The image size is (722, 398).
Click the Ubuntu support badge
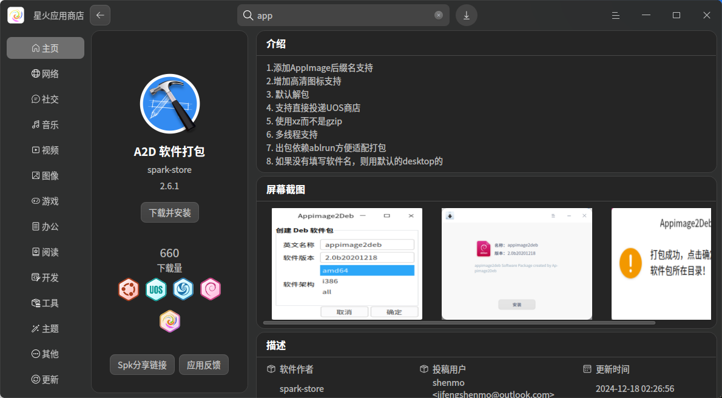[129, 289]
